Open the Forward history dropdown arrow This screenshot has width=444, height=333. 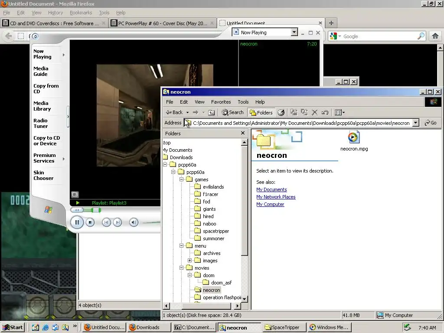(203, 113)
